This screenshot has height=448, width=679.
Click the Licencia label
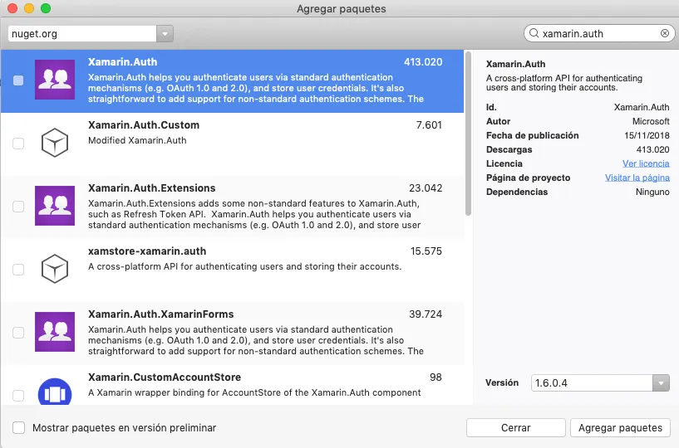click(x=504, y=164)
